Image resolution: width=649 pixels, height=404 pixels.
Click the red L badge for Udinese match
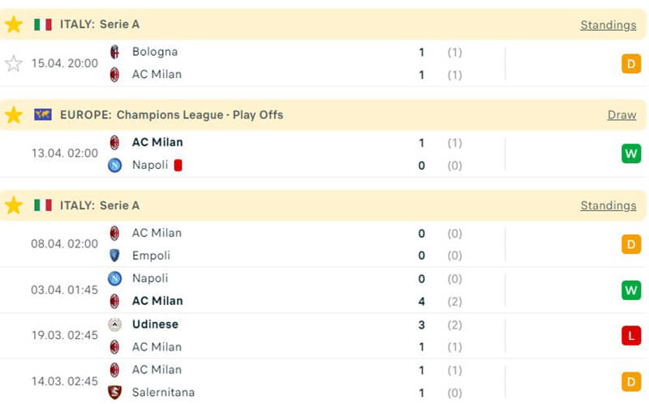pyautogui.click(x=631, y=335)
